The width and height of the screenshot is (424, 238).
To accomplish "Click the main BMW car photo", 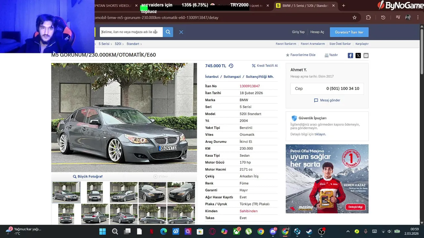I will (x=124, y=117).
